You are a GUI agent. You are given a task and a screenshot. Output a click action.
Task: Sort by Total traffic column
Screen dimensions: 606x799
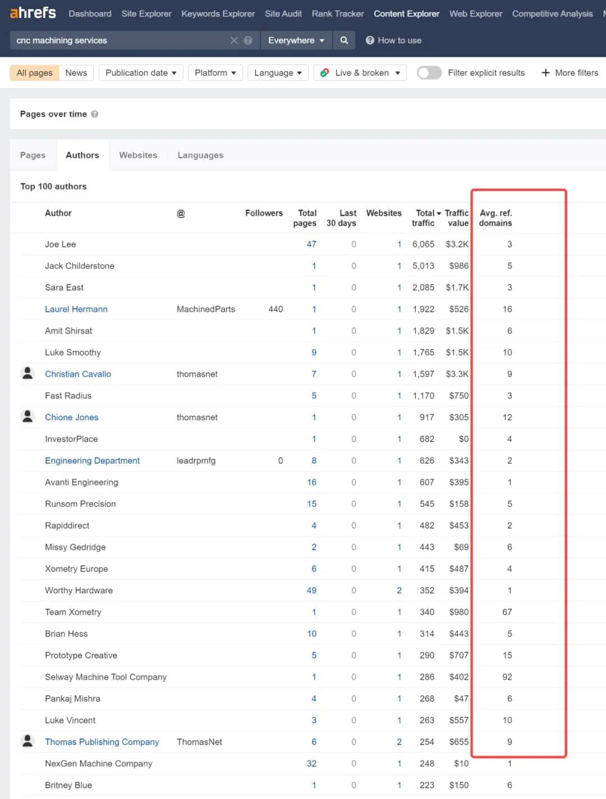(425, 218)
